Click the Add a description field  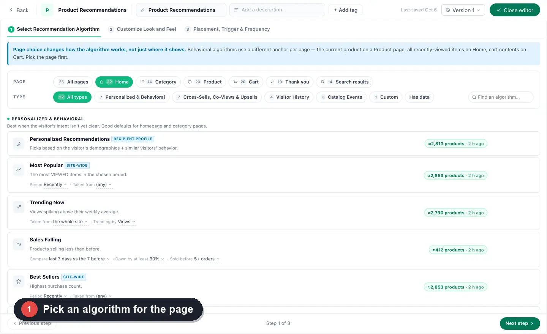point(277,10)
